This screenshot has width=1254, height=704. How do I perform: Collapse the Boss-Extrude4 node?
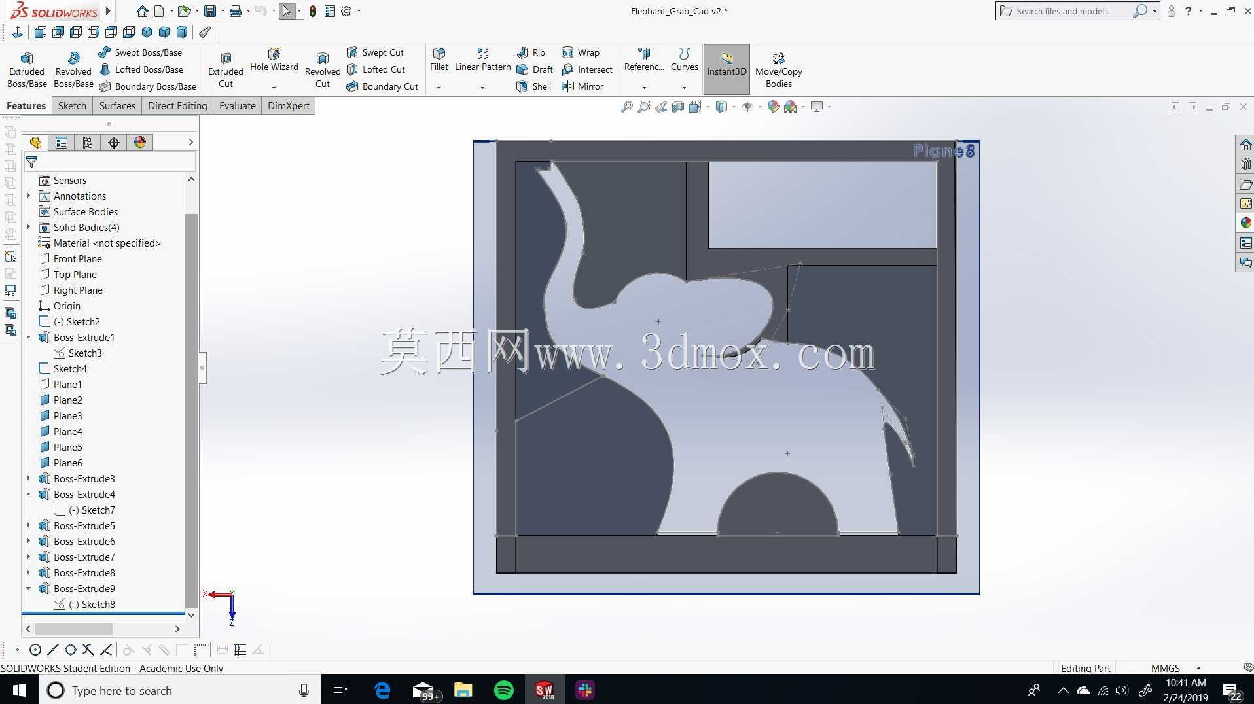pos(29,494)
